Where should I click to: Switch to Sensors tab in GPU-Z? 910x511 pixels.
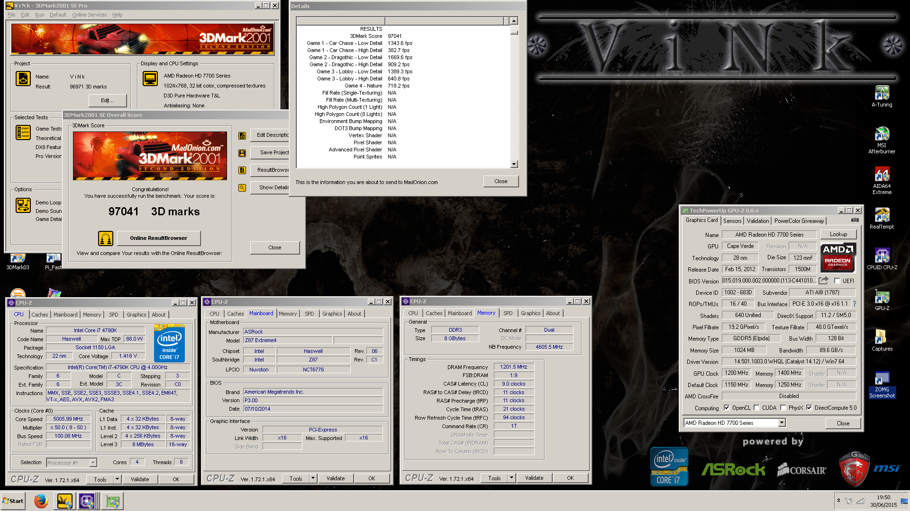pyautogui.click(x=732, y=221)
